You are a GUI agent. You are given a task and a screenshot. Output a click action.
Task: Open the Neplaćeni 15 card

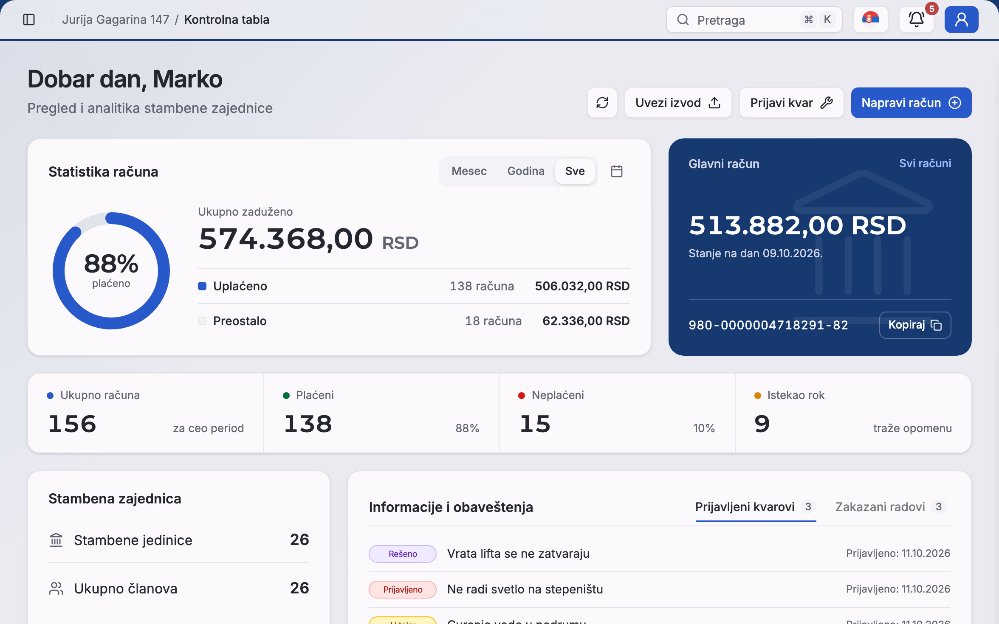(x=617, y=413)
